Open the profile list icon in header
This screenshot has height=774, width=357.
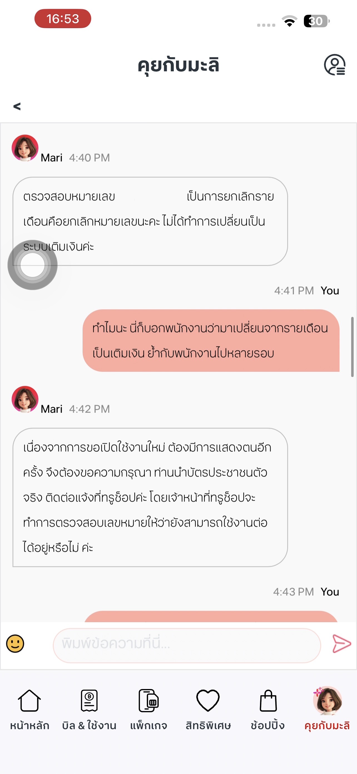click(334, 65)
